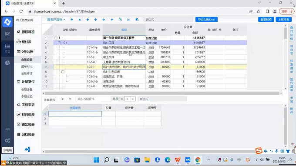The image size is (296, 166).
Task: Open 查找定位 side tab
Action: (x=292, y=33)
